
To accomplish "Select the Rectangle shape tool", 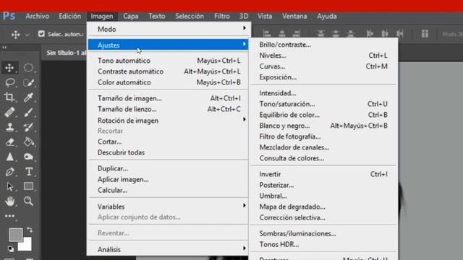I will click(x=28, y=186).
